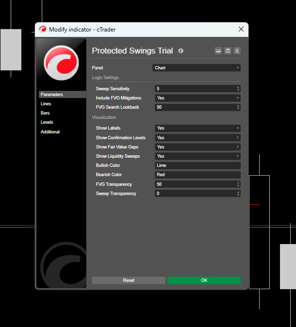The width and height of the screenshot is (296, 327).
Task: Click the trash delete icon
Action: point(237,51)
